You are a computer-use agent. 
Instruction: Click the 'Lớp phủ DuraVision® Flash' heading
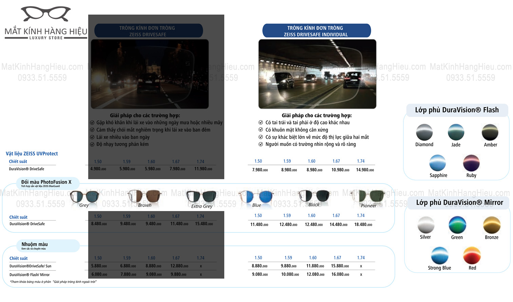click(x=457, y=110)
